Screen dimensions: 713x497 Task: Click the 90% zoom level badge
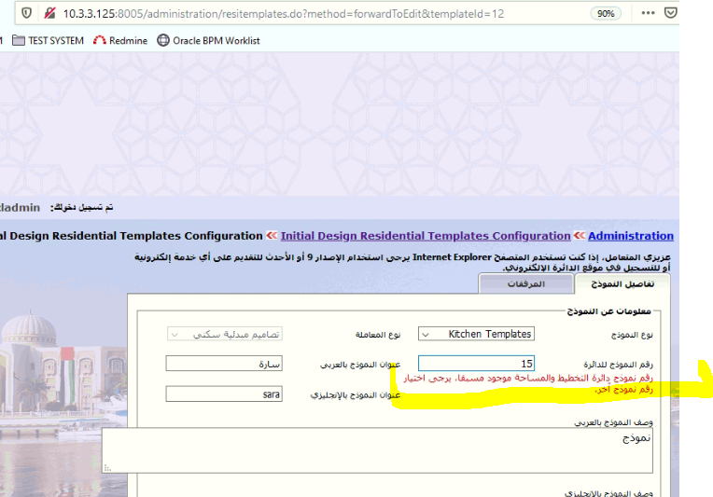(606, 14)
